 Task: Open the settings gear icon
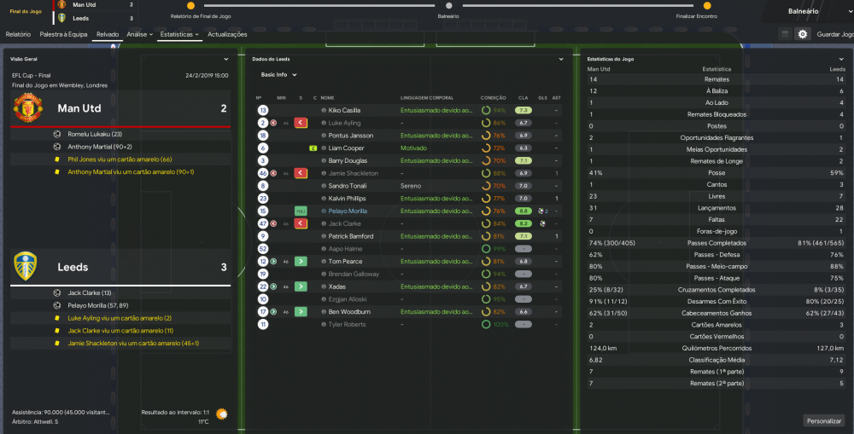tap(802, 34)
